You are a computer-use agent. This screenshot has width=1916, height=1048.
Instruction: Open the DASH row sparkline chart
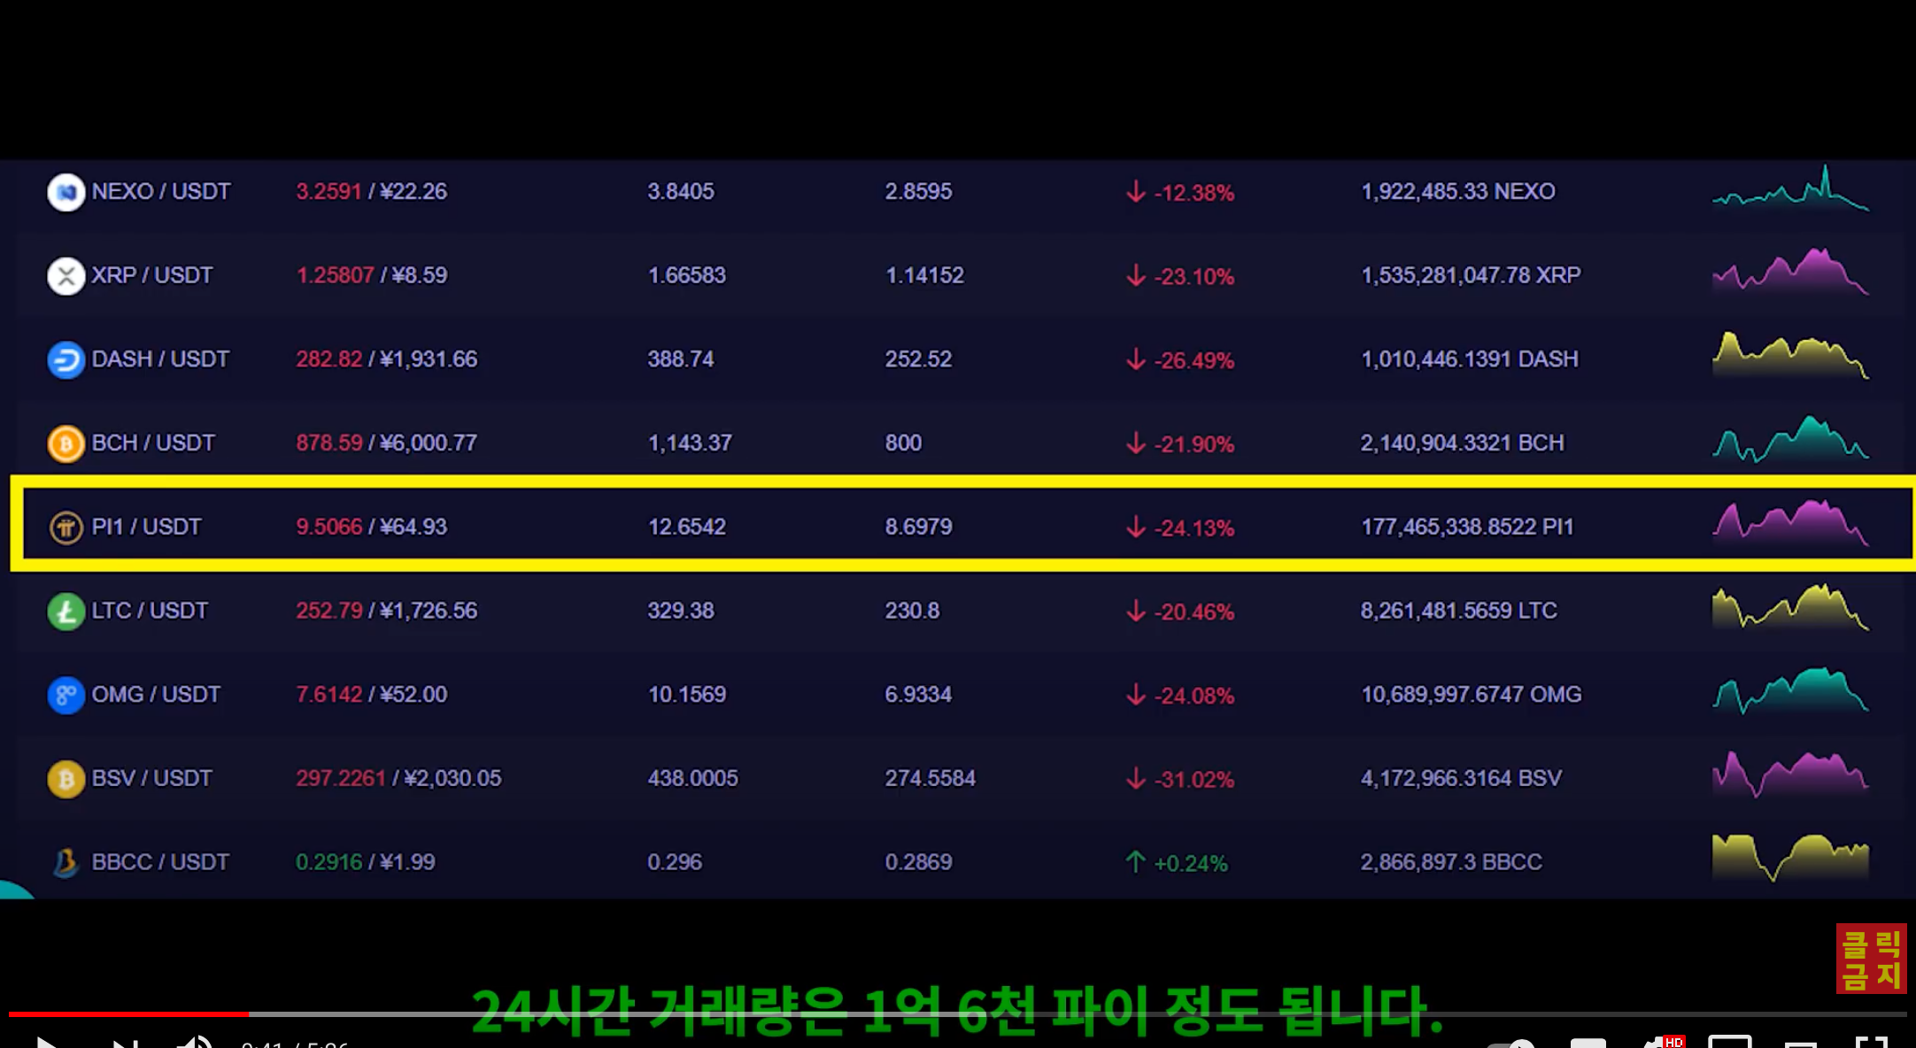[1790, 356]
